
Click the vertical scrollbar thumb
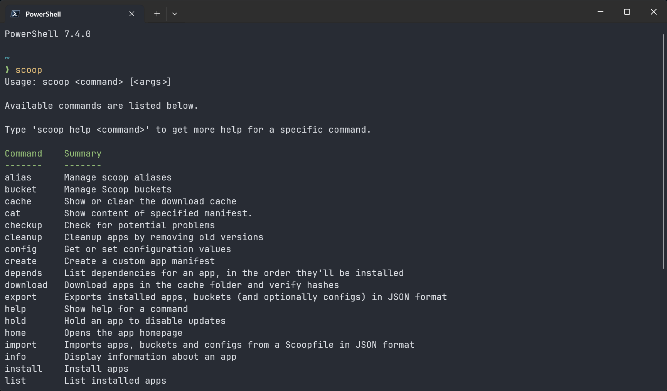click(x=664, y=150)
